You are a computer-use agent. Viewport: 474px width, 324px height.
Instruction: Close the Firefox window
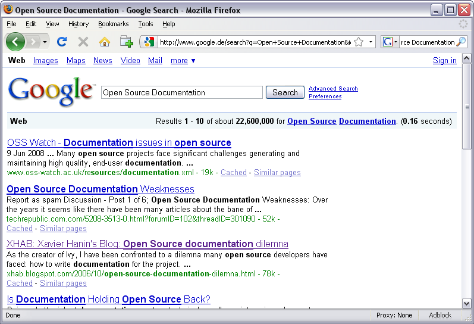tap(464, 10)
